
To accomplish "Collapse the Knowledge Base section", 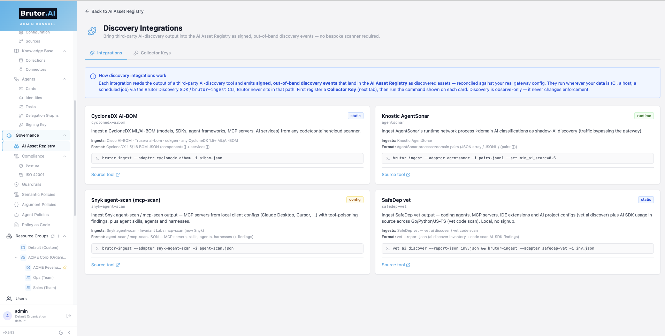I will tap(64, 51).
